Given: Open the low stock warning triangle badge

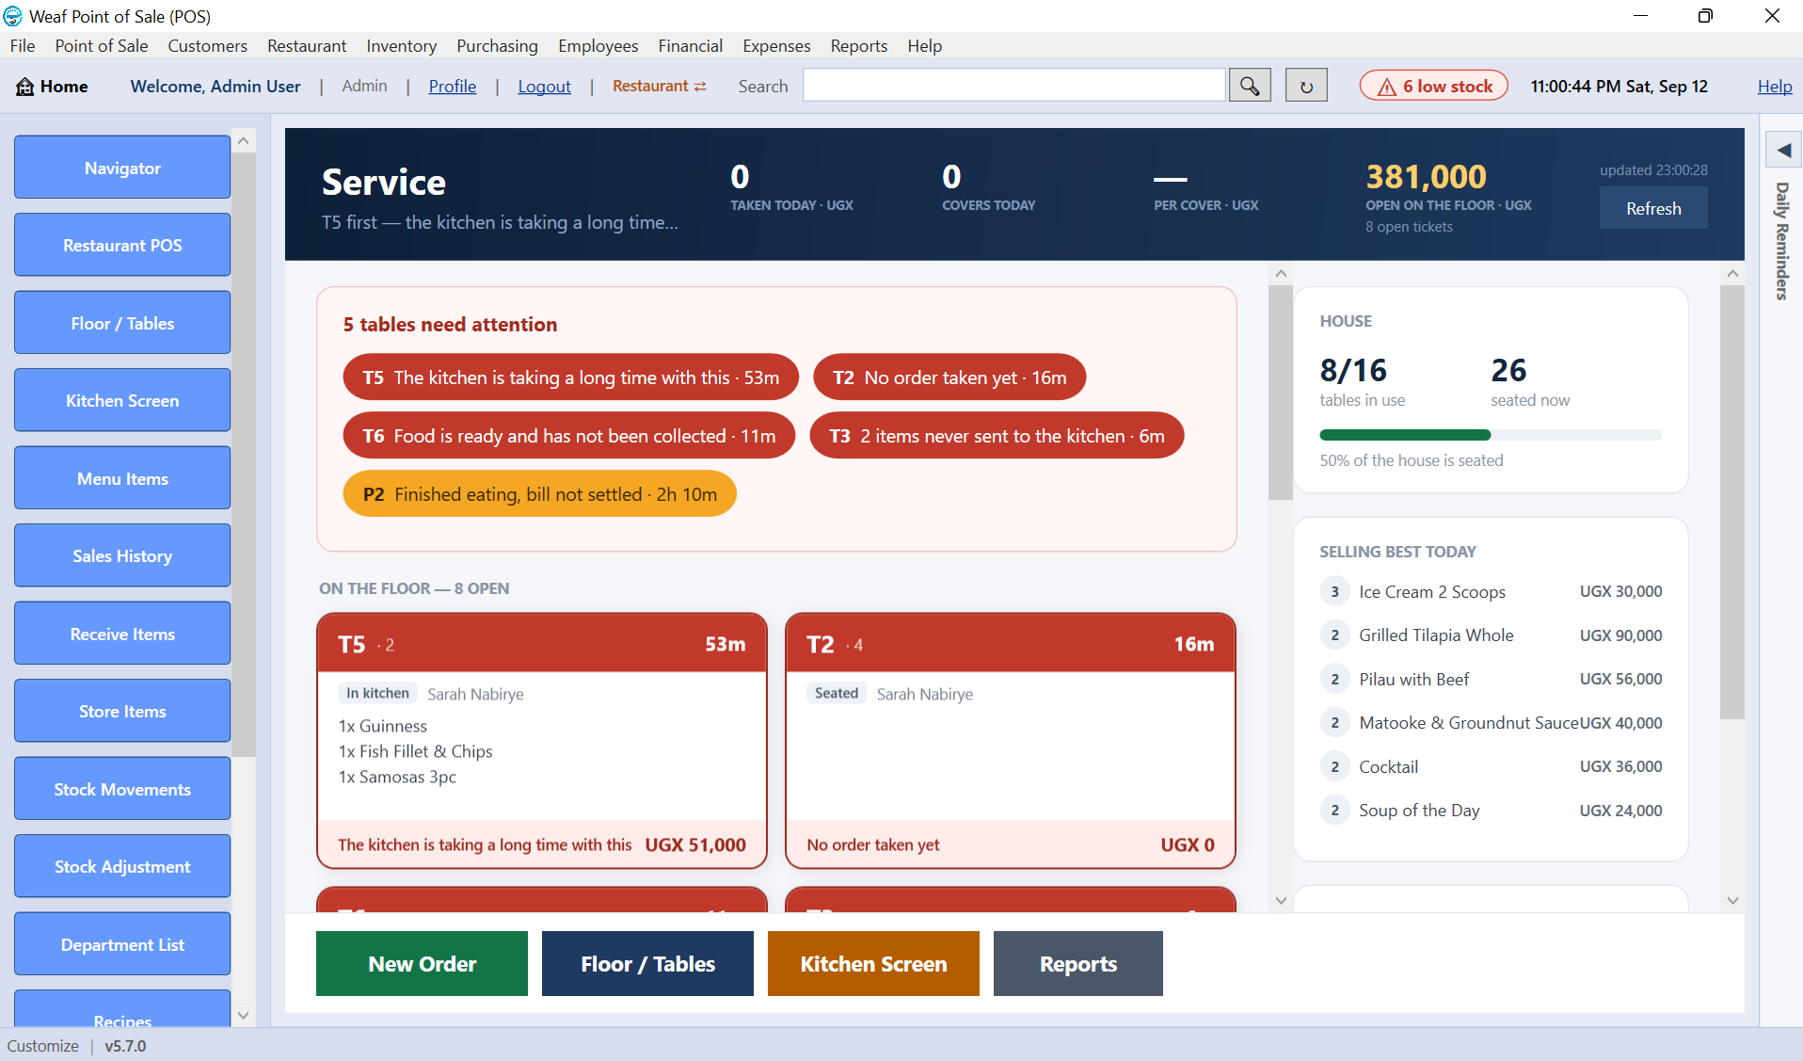Looking at the screenshot, I should tap(1433, 86).
